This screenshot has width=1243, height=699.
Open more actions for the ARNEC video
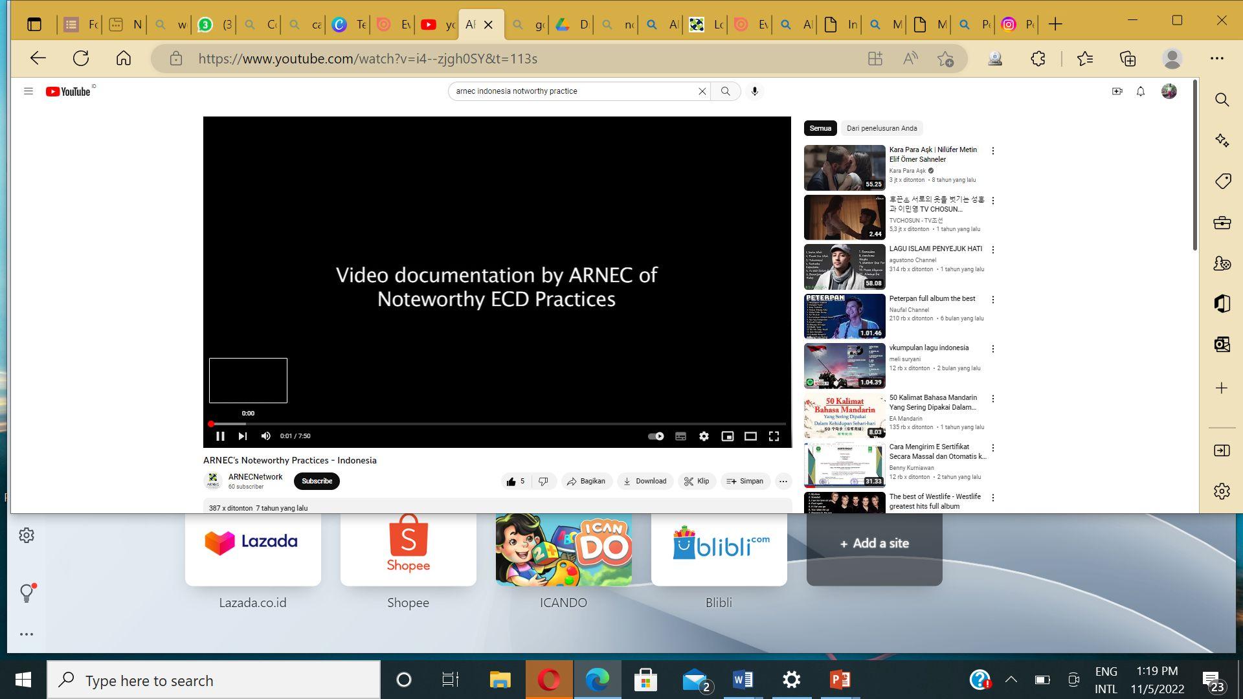tap(783, 482)
